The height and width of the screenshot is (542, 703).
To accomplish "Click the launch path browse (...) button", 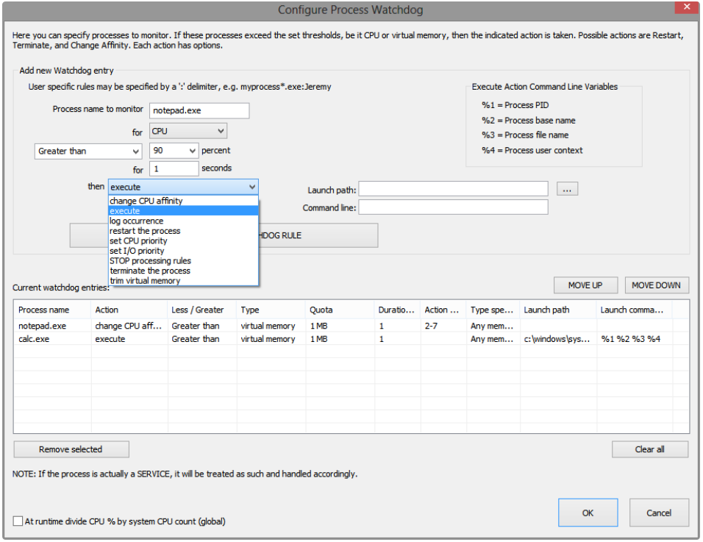I will point(567,189).
